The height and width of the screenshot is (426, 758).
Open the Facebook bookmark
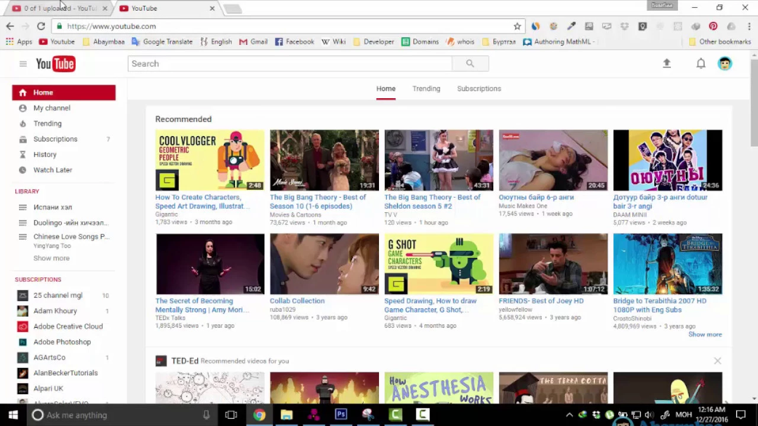(294, 41)
